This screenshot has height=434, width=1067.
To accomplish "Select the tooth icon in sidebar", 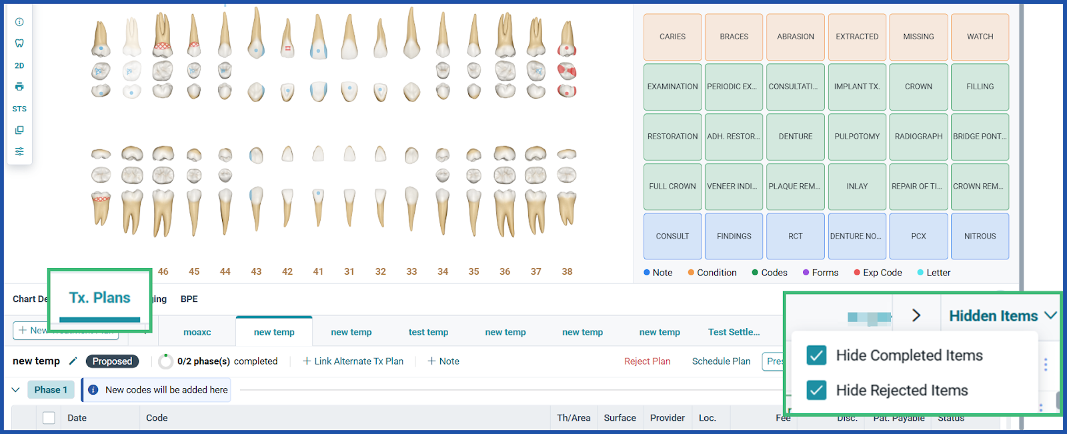I will pos(19,43).
